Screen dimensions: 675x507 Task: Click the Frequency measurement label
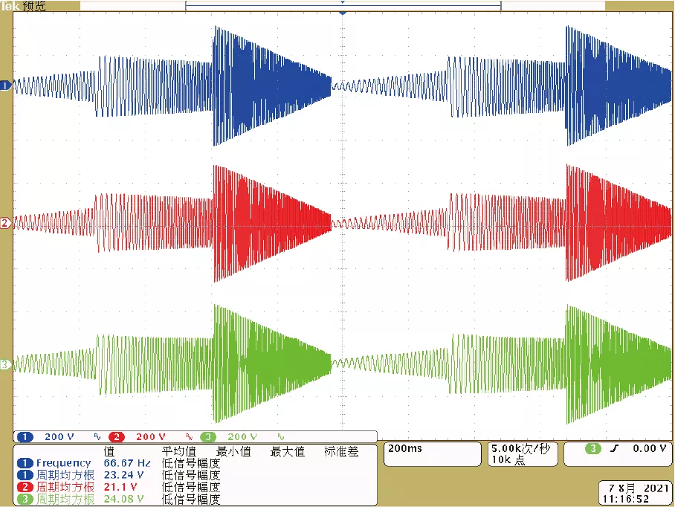pyautogui.click(x=63, y=463)
